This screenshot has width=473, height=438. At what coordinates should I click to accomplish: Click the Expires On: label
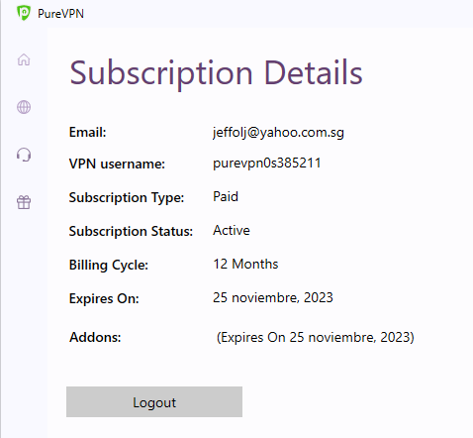(x=104, y=298)
